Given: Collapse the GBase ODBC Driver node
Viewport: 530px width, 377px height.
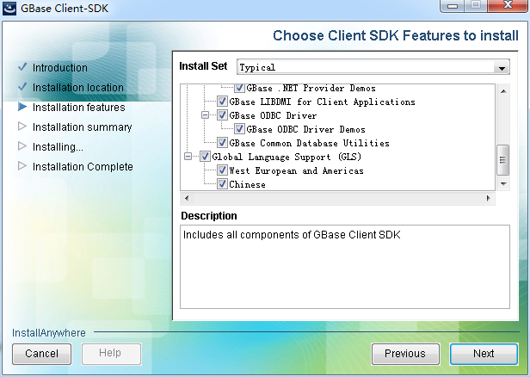Looking at the screenshot, I should click(206, 115).
